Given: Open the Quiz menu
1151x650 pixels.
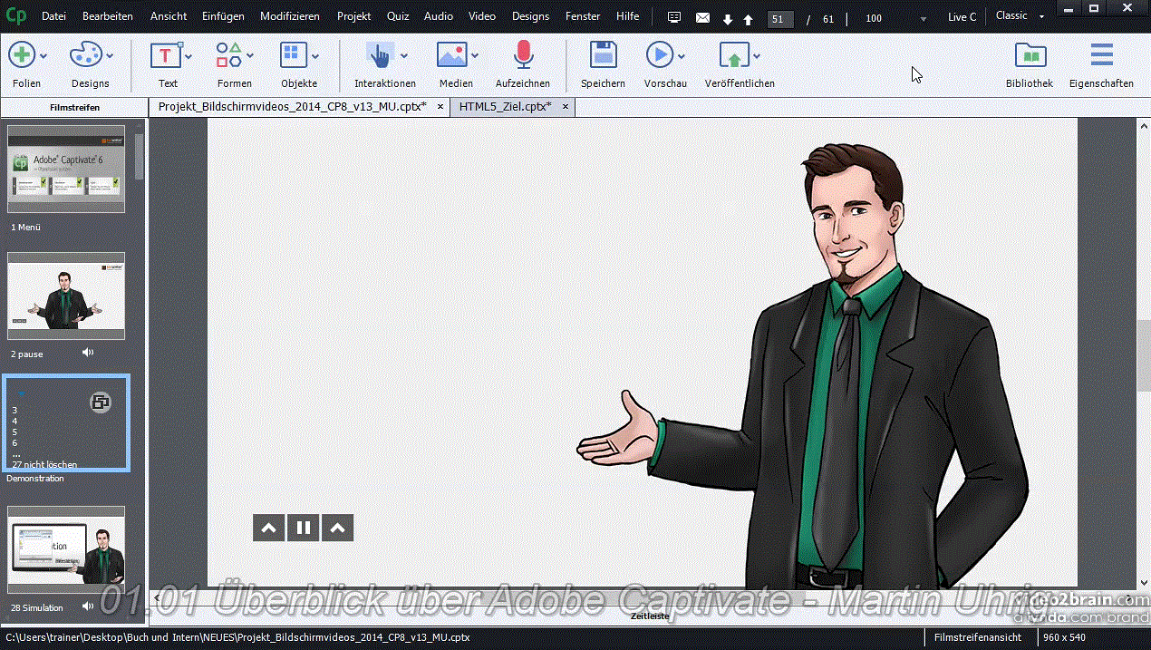Looking at the screenshot, I should (398, 16).
